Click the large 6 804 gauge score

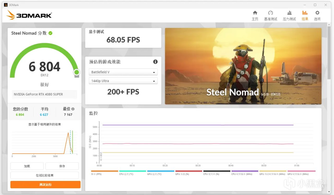click(45, 67)
